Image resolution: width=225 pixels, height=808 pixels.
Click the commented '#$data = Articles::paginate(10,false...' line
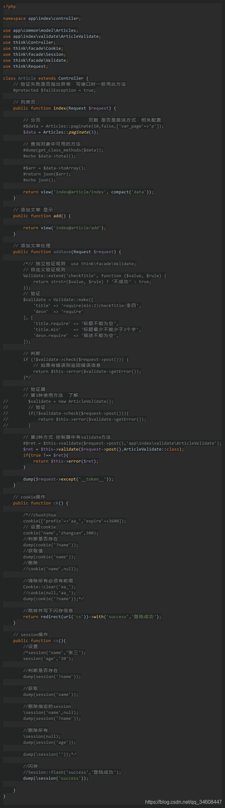(x=93, y=126)
